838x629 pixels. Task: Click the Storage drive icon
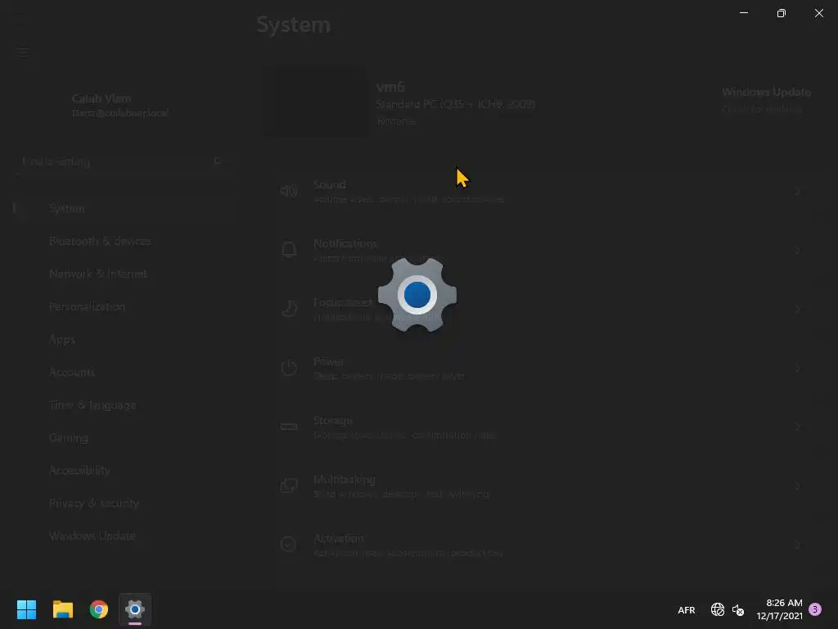coord(289,427)
